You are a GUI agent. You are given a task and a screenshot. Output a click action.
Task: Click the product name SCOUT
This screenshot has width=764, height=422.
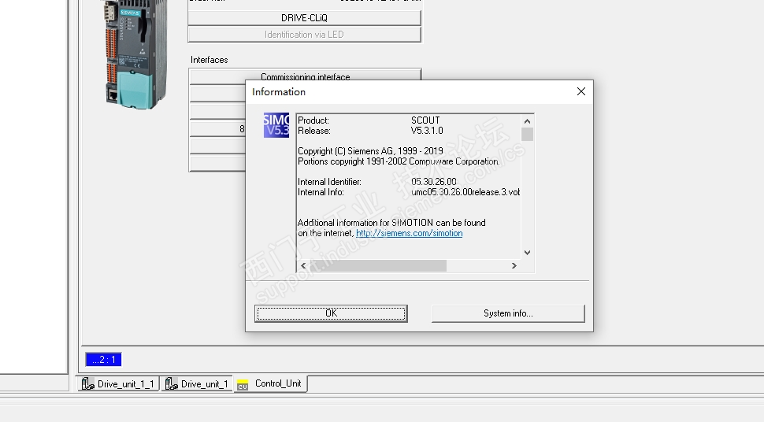[x=425, y=120]
